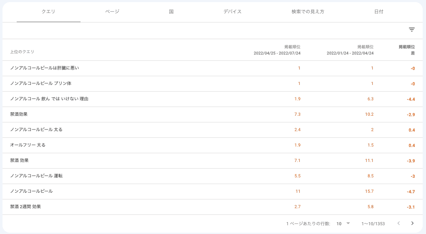Switch to the デバイス tab
The width and height of the screenshot is (426, 234).
232,12
